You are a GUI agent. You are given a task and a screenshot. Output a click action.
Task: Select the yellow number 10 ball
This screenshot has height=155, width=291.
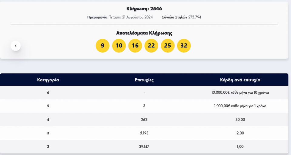pyautogui.click(x=119, y=46)
